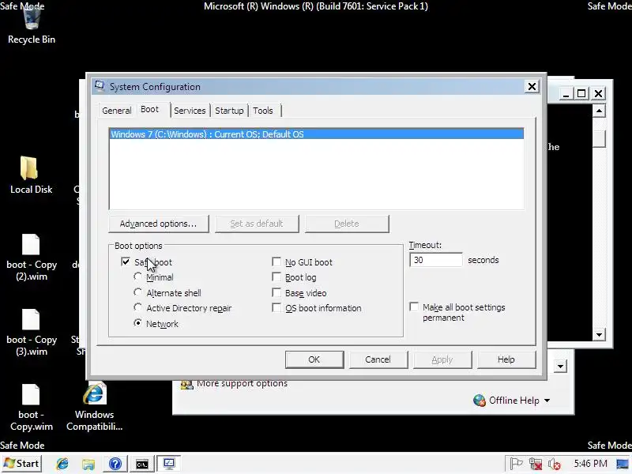Viewport: 632px width, 474px height.
Task: Expand the Offline Help dropdown arrow
Action: [547, 401]
